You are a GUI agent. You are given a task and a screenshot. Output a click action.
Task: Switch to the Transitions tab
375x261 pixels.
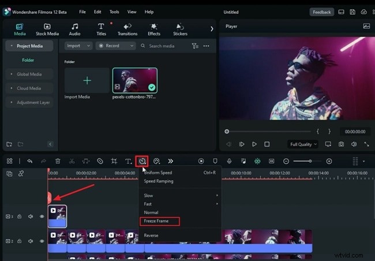pyautogui.click(x=127, y=29)
